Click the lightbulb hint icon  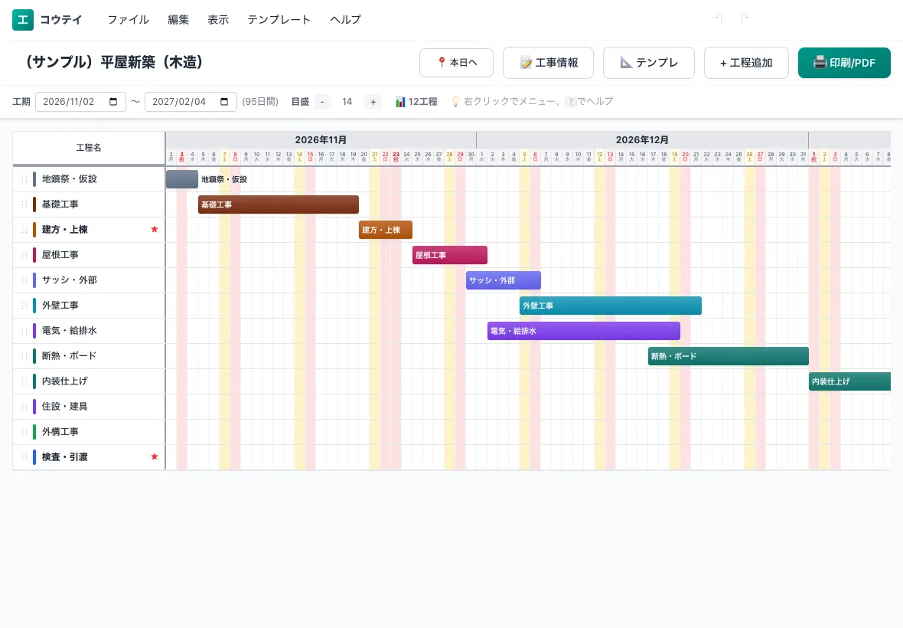(455, 101)
